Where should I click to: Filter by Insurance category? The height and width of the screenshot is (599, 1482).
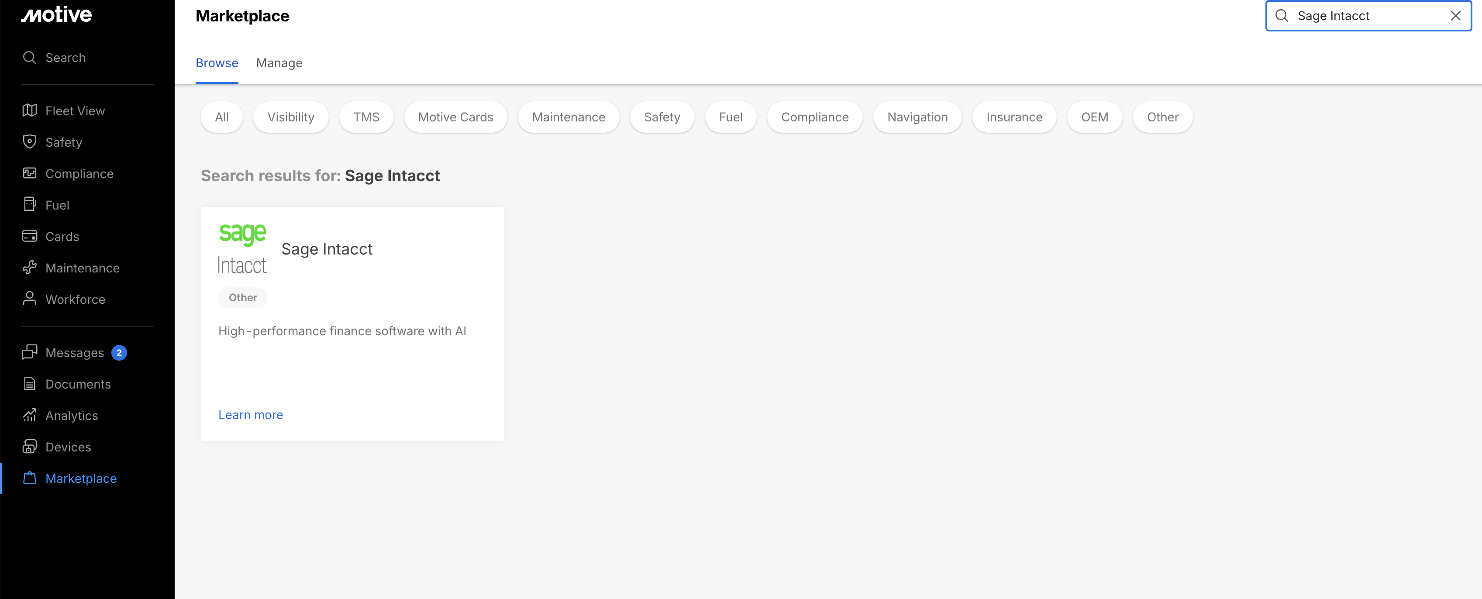click(1014, 117)
